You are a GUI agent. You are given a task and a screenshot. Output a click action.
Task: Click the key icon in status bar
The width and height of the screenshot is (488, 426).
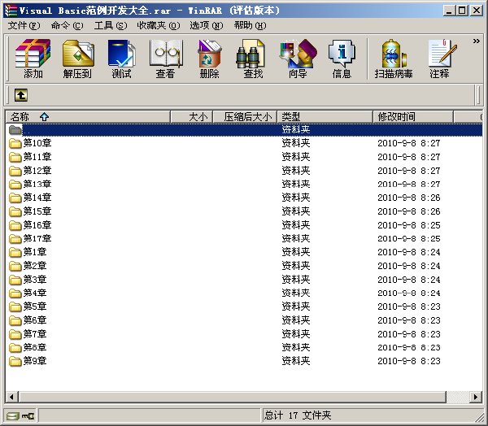point(28,415)
